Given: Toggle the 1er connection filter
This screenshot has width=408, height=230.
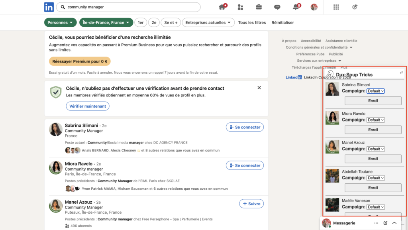Looking at the screenshot, I should click(141, 22).
